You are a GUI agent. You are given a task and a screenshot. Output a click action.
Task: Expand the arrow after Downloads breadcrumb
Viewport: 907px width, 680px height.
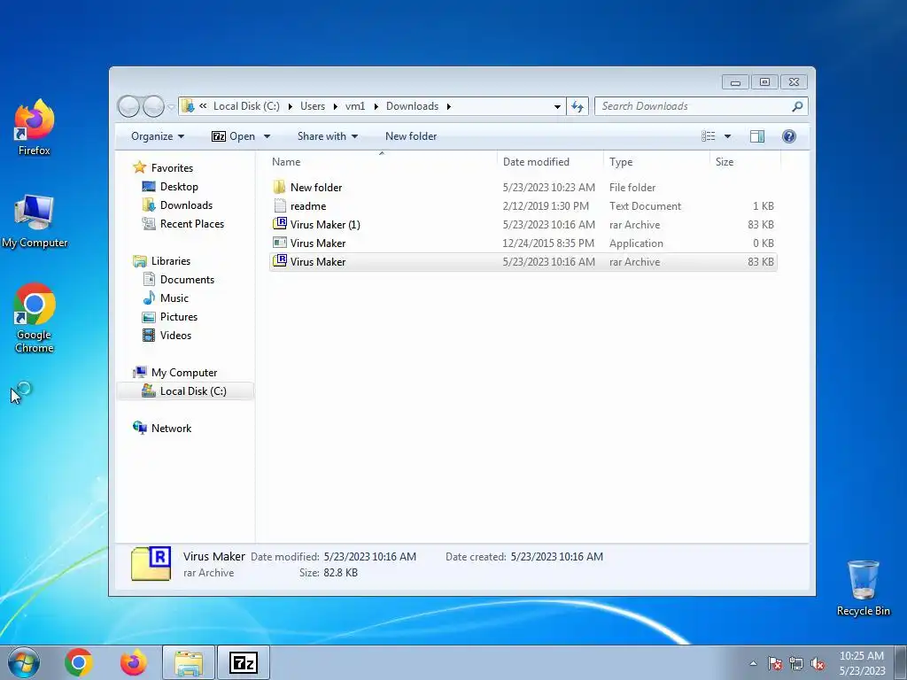point(448,106)
